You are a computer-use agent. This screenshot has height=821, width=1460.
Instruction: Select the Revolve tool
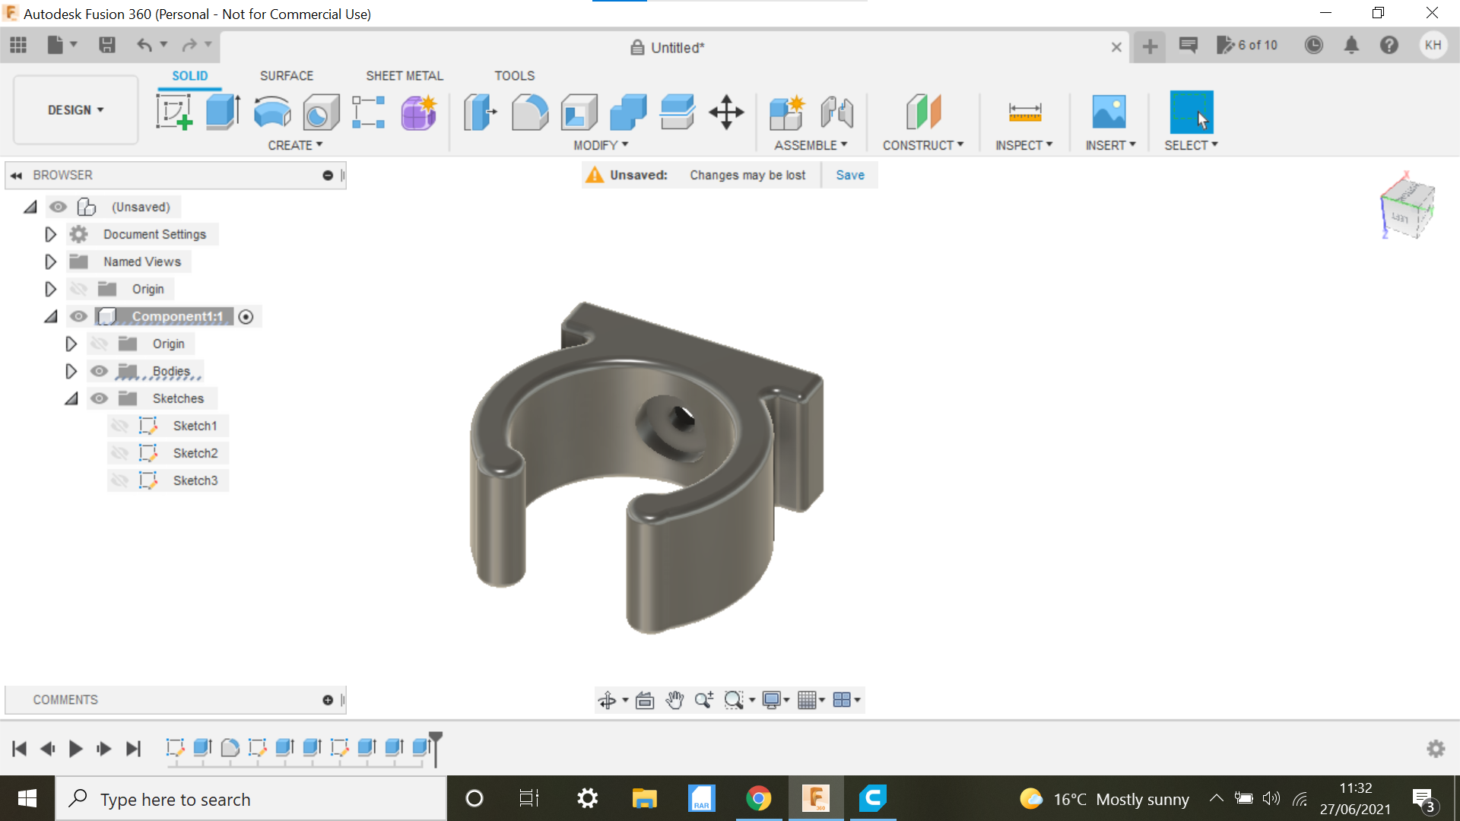pos(272,113)
